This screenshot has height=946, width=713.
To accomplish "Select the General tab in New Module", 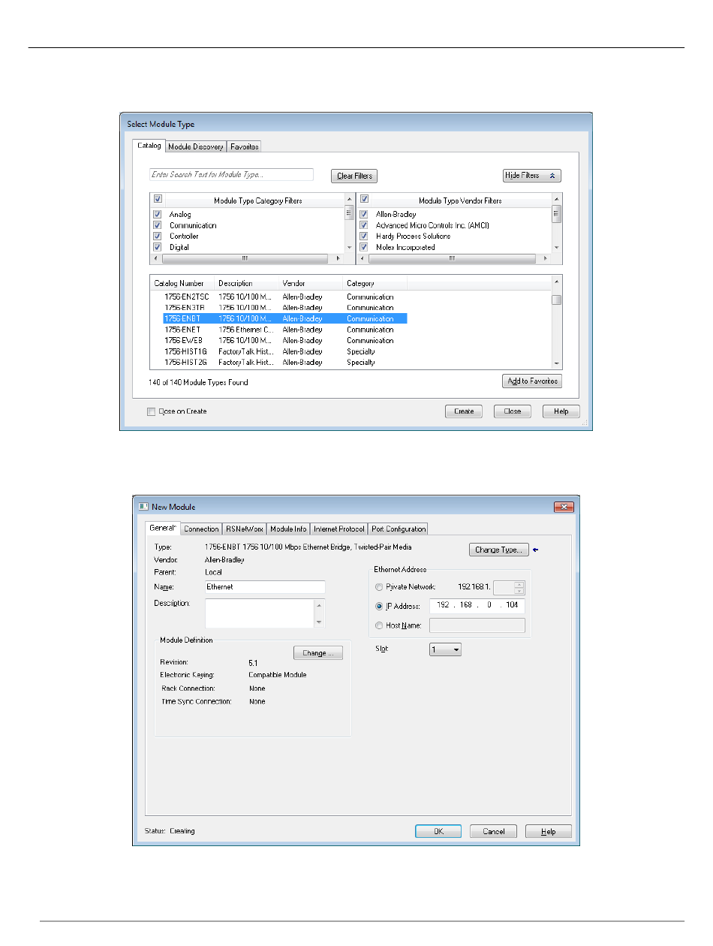I will point(163,528).
